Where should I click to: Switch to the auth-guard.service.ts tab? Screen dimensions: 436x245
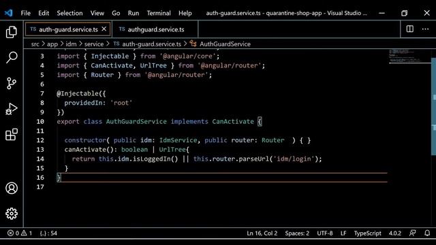click(x=68, y=29)
